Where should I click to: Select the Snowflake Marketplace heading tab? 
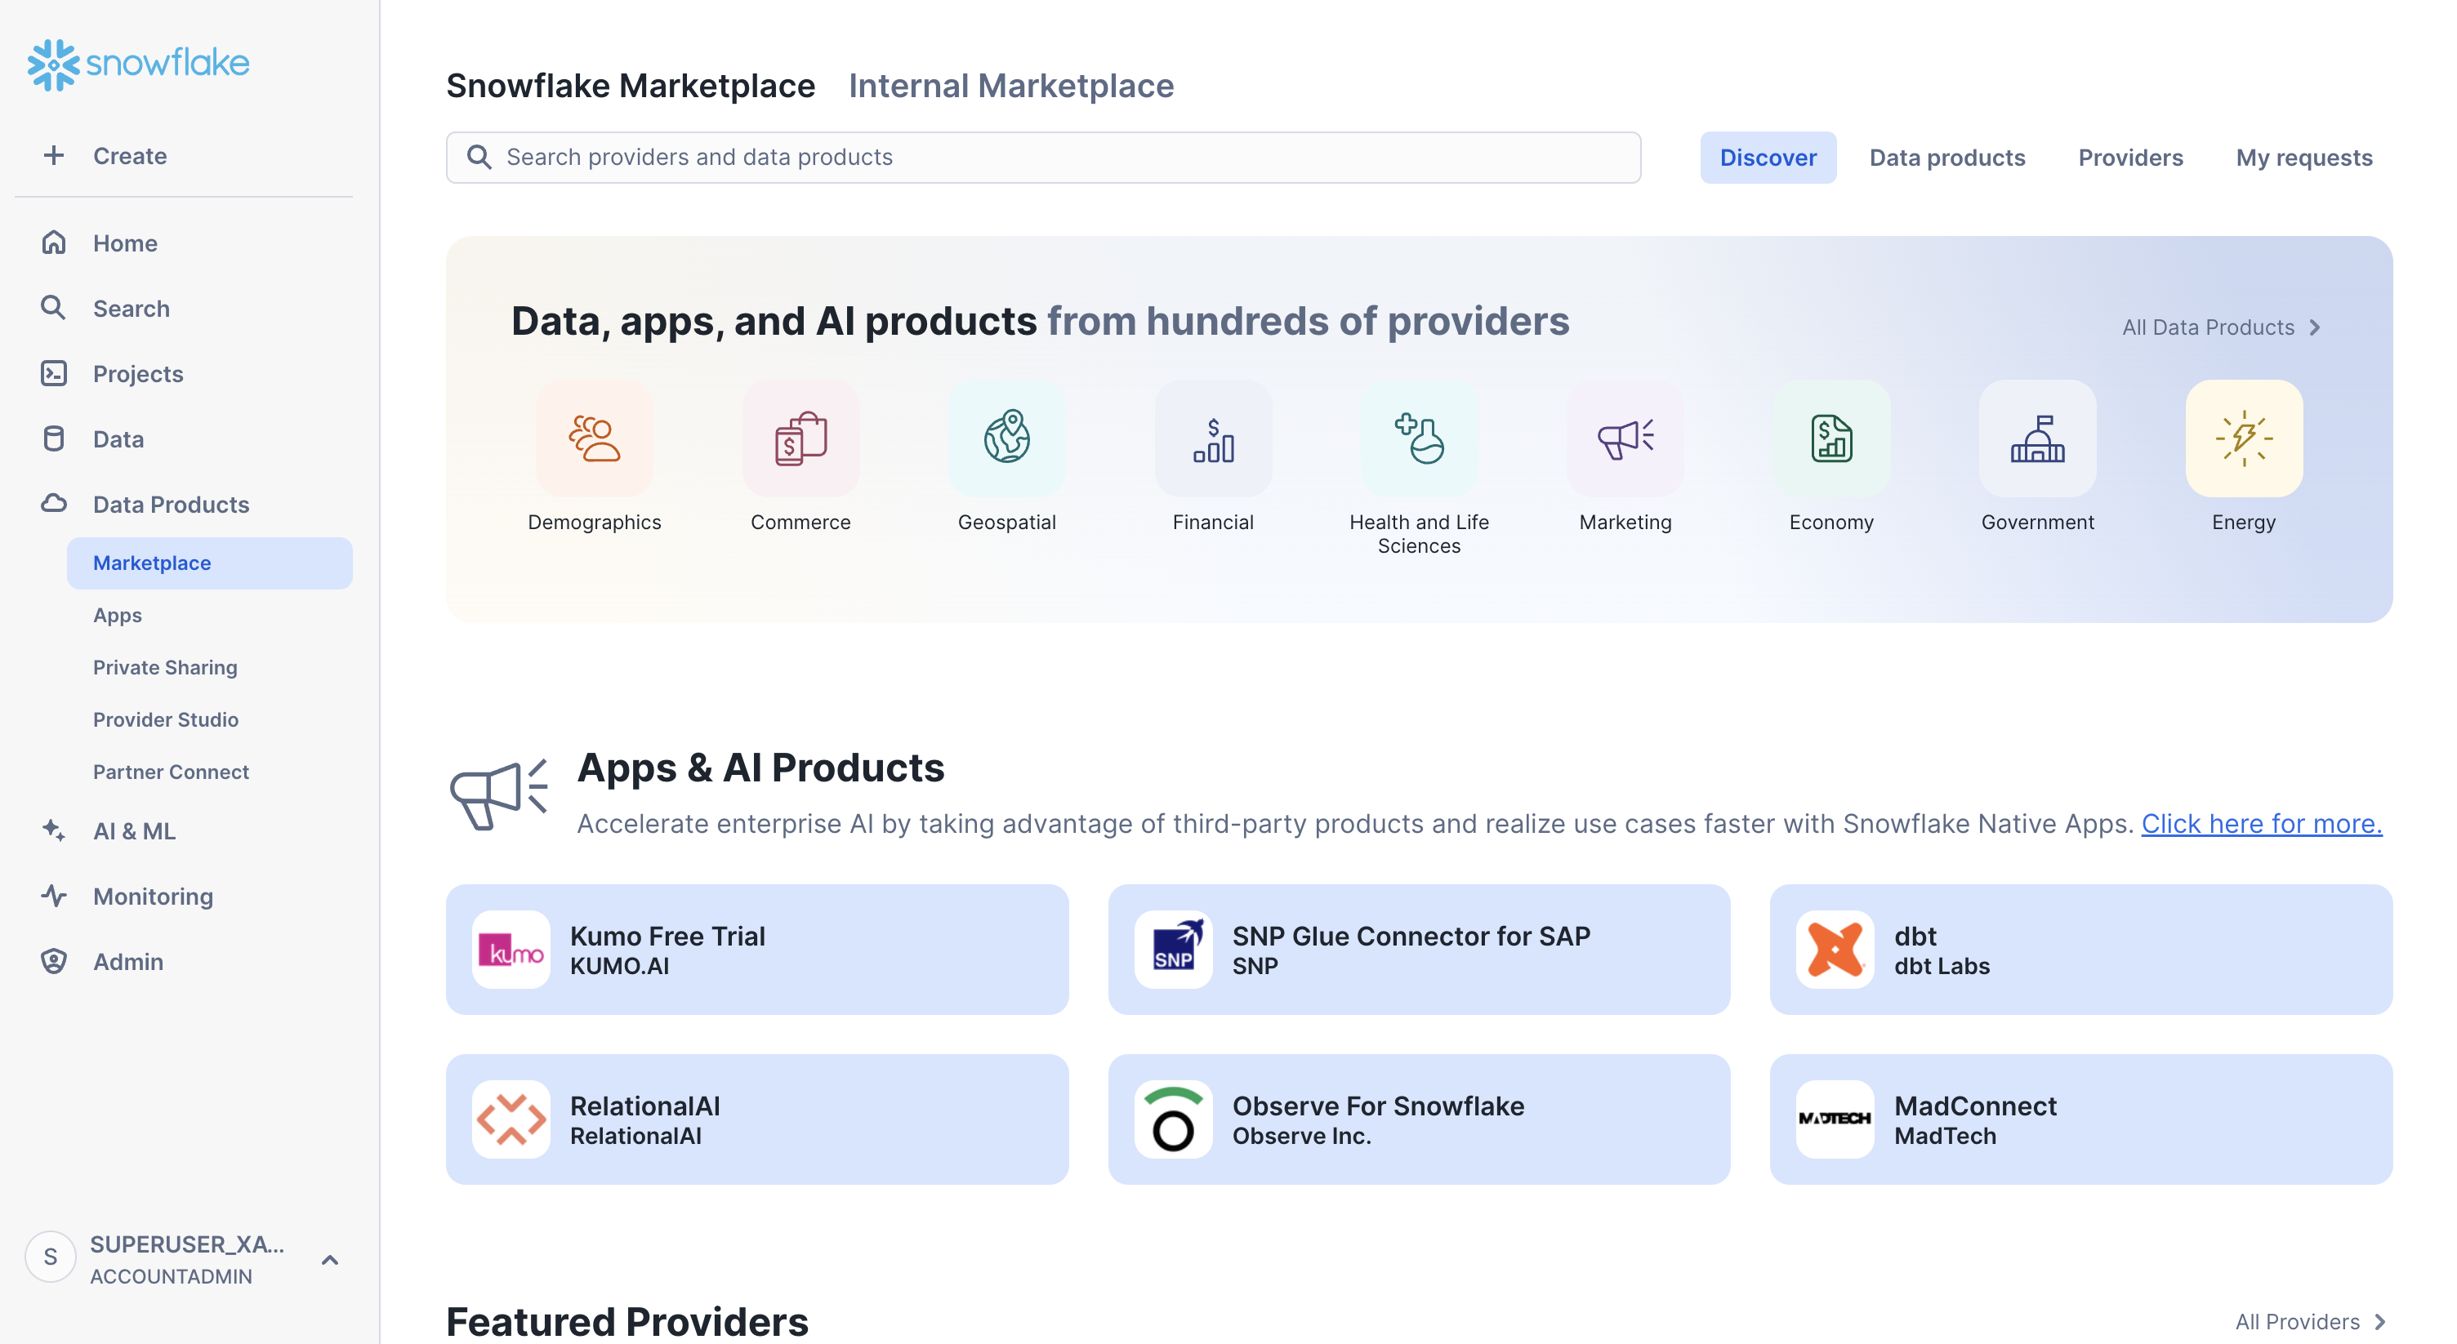point(631,86)
